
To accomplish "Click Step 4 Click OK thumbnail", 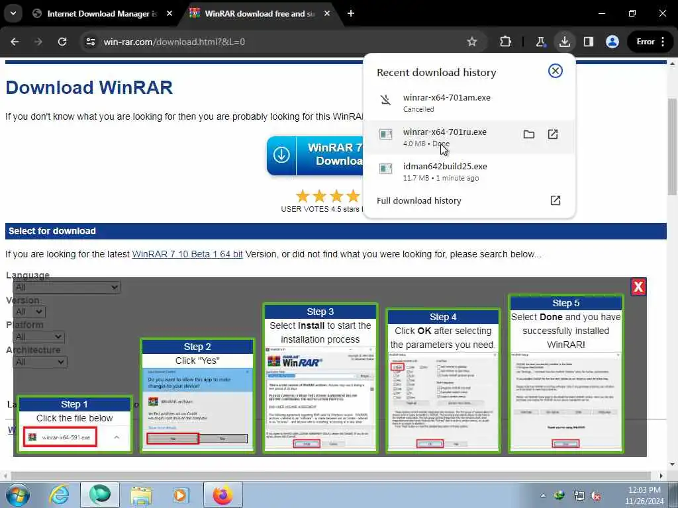I will [443, 380].
